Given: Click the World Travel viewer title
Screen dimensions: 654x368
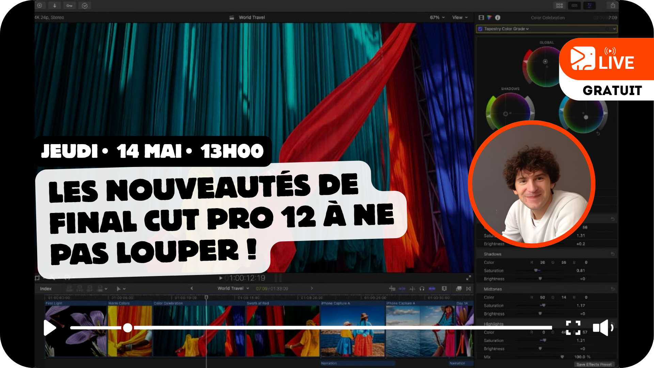Looking at the screenshot, I should click(252, 17).
